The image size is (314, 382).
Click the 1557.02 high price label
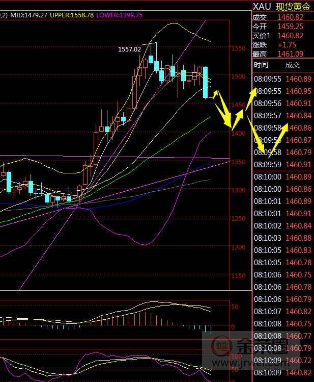[x=129, y=49]
